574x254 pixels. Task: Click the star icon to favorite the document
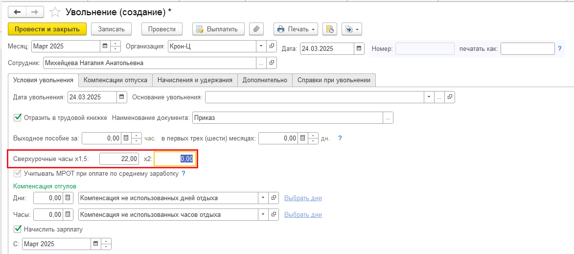pos(56,12)
